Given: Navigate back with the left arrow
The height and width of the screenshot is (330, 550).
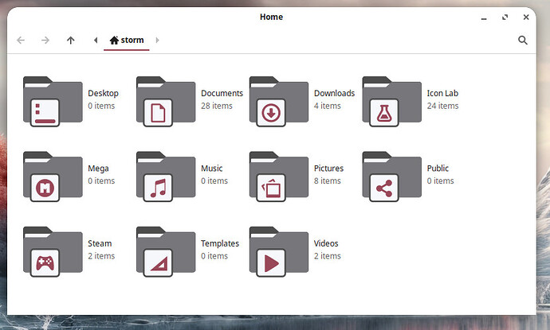Looking at the screenshot, I should point(21,40).
